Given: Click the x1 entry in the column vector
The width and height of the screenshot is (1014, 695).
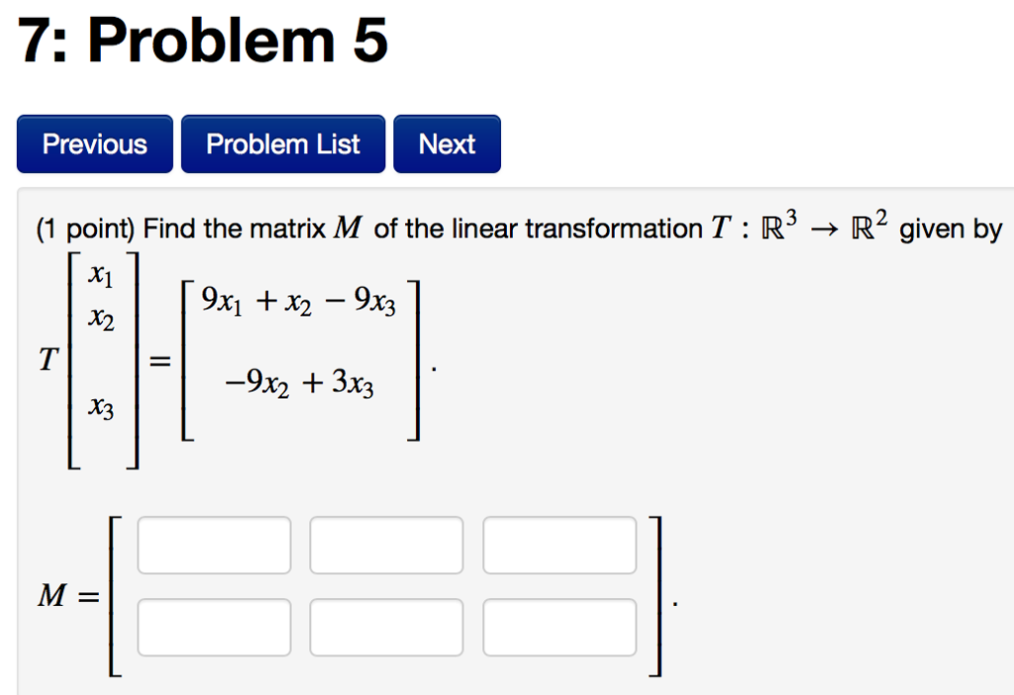Looking at the screenshot, I should point(98,277).
